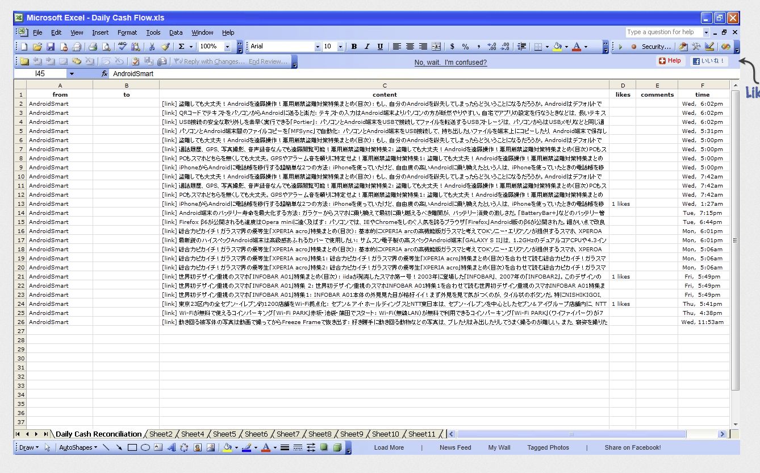Select the Arrow drawing tool
Screen dimensions: 760x473
[x=119, y=447]
